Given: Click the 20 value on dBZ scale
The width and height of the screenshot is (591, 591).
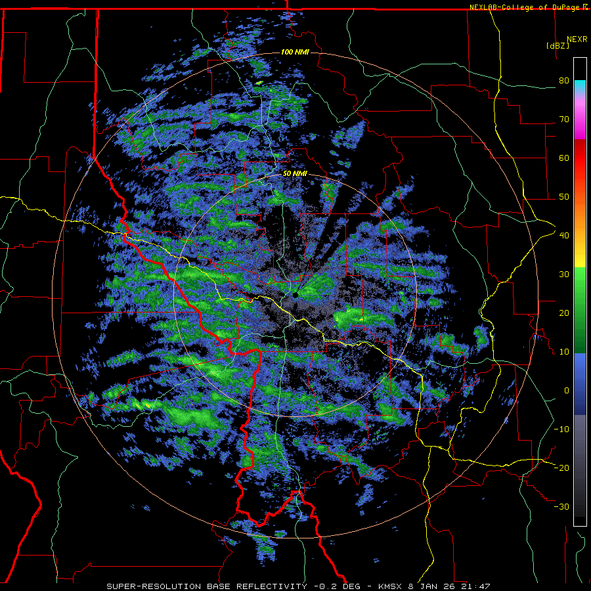Looking at the screenshot, I should point(564,313).
